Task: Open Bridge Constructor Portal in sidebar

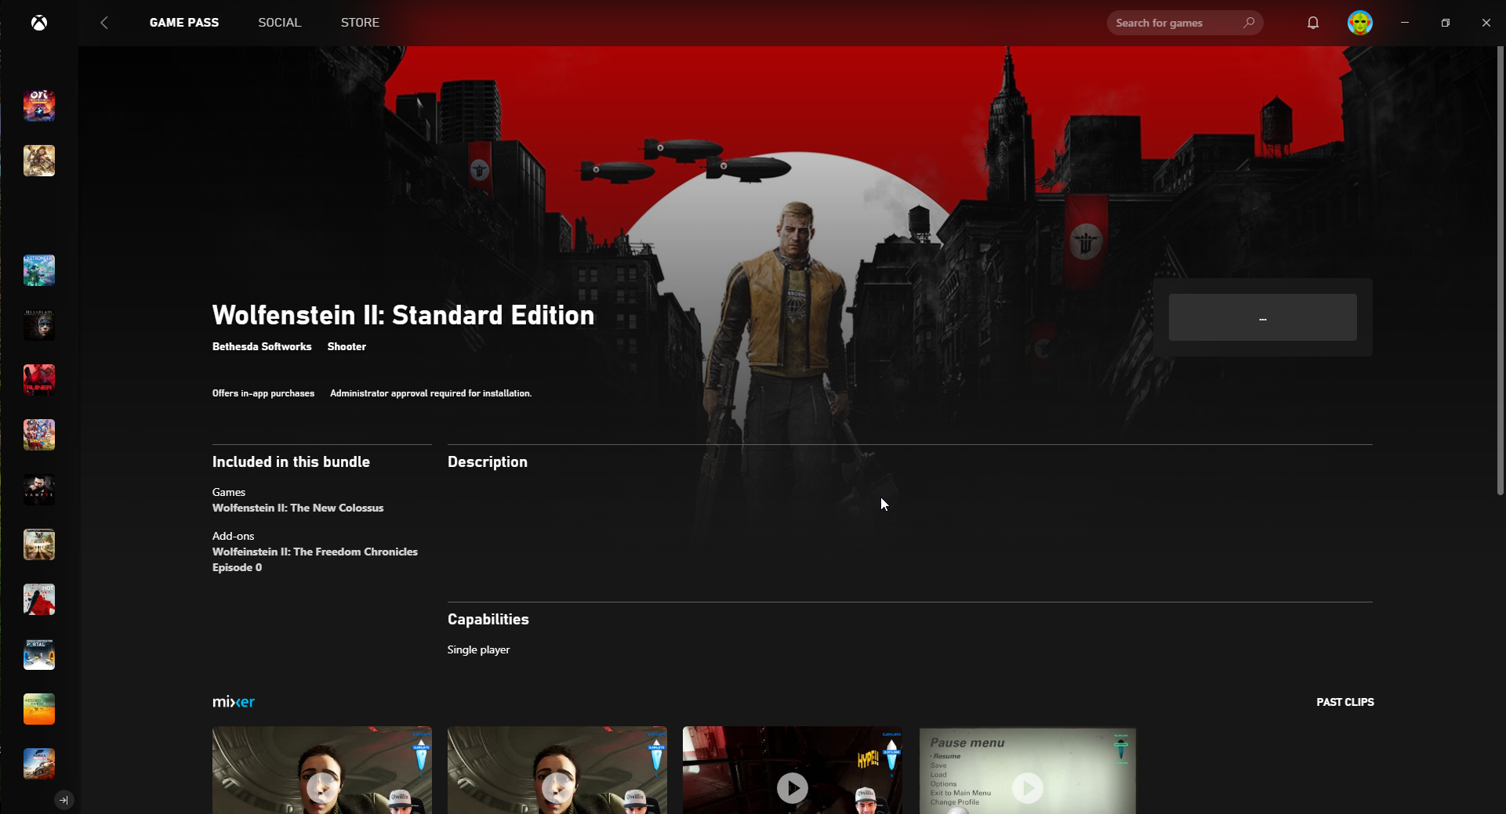Action: coord(39,654)
